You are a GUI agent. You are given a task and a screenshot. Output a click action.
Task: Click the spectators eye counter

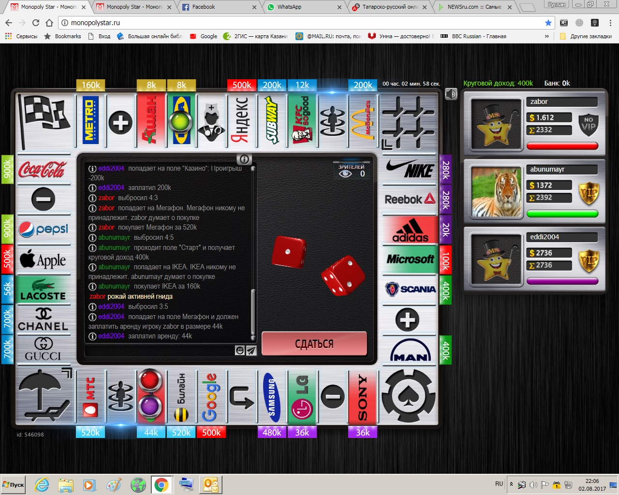pyautogui.click(x=352, y=171)
